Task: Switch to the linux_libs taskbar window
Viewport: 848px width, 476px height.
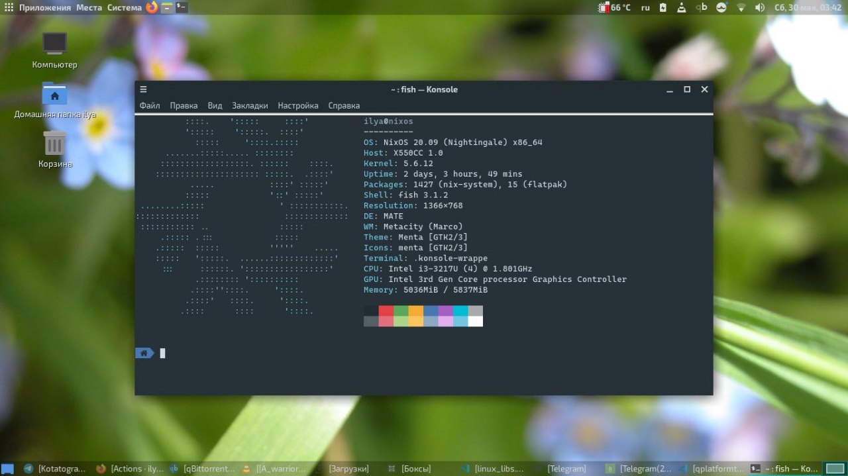Action: 493,469
